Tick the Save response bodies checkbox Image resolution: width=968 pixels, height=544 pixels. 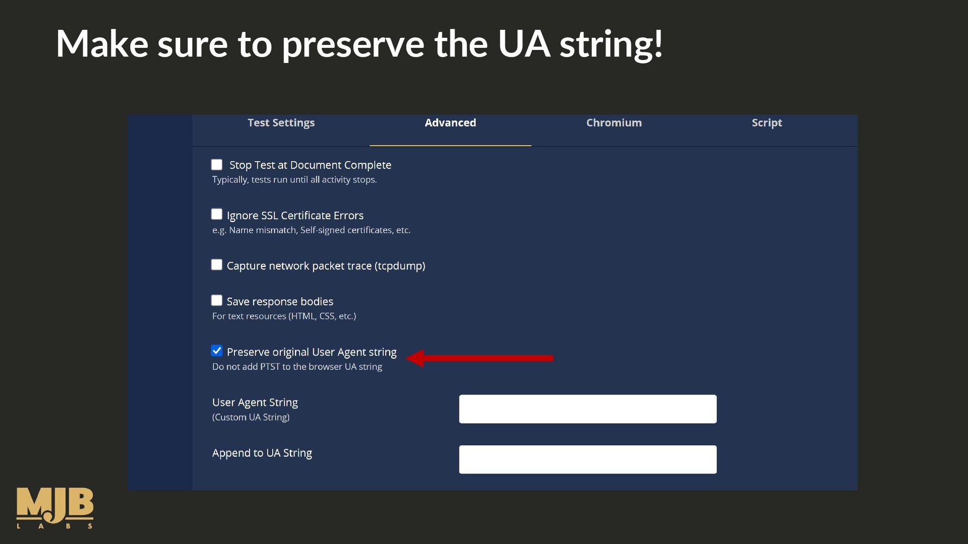point(217,300)
